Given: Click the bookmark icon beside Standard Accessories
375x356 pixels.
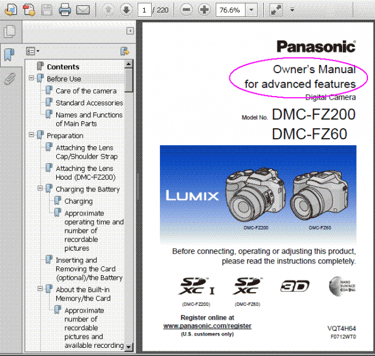Looking at the screenshot, I should (49, 102).
